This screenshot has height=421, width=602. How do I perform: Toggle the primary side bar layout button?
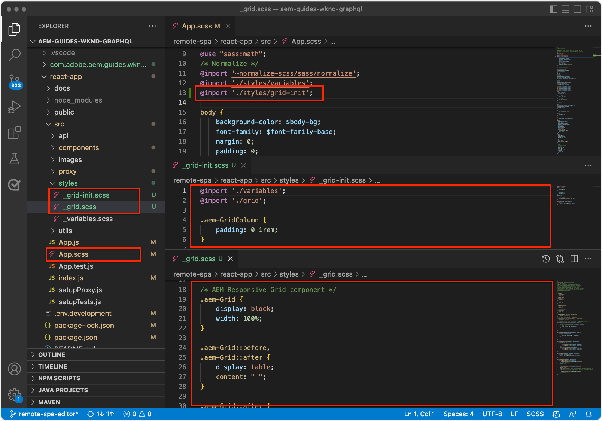pyautogui.click(x=553, y=9)
